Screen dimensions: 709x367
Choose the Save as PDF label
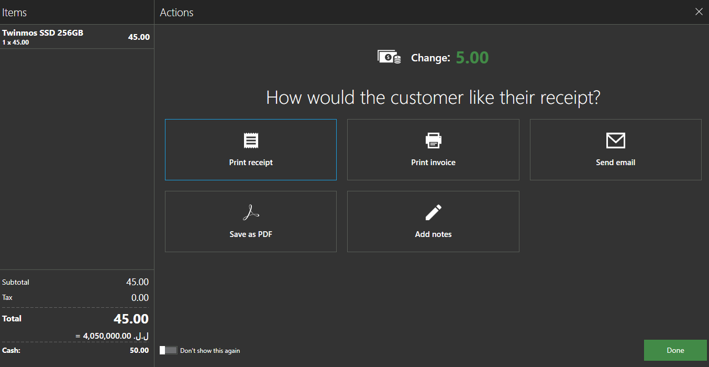(251, 234)
